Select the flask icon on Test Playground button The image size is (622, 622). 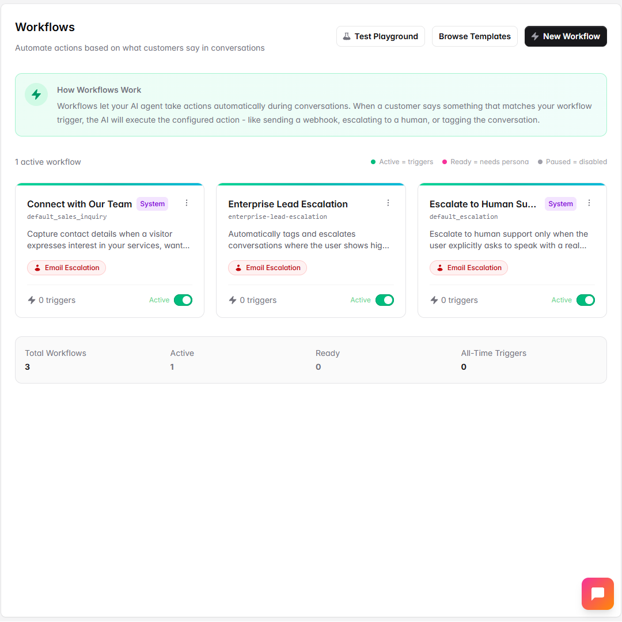[x=346, y=36]
